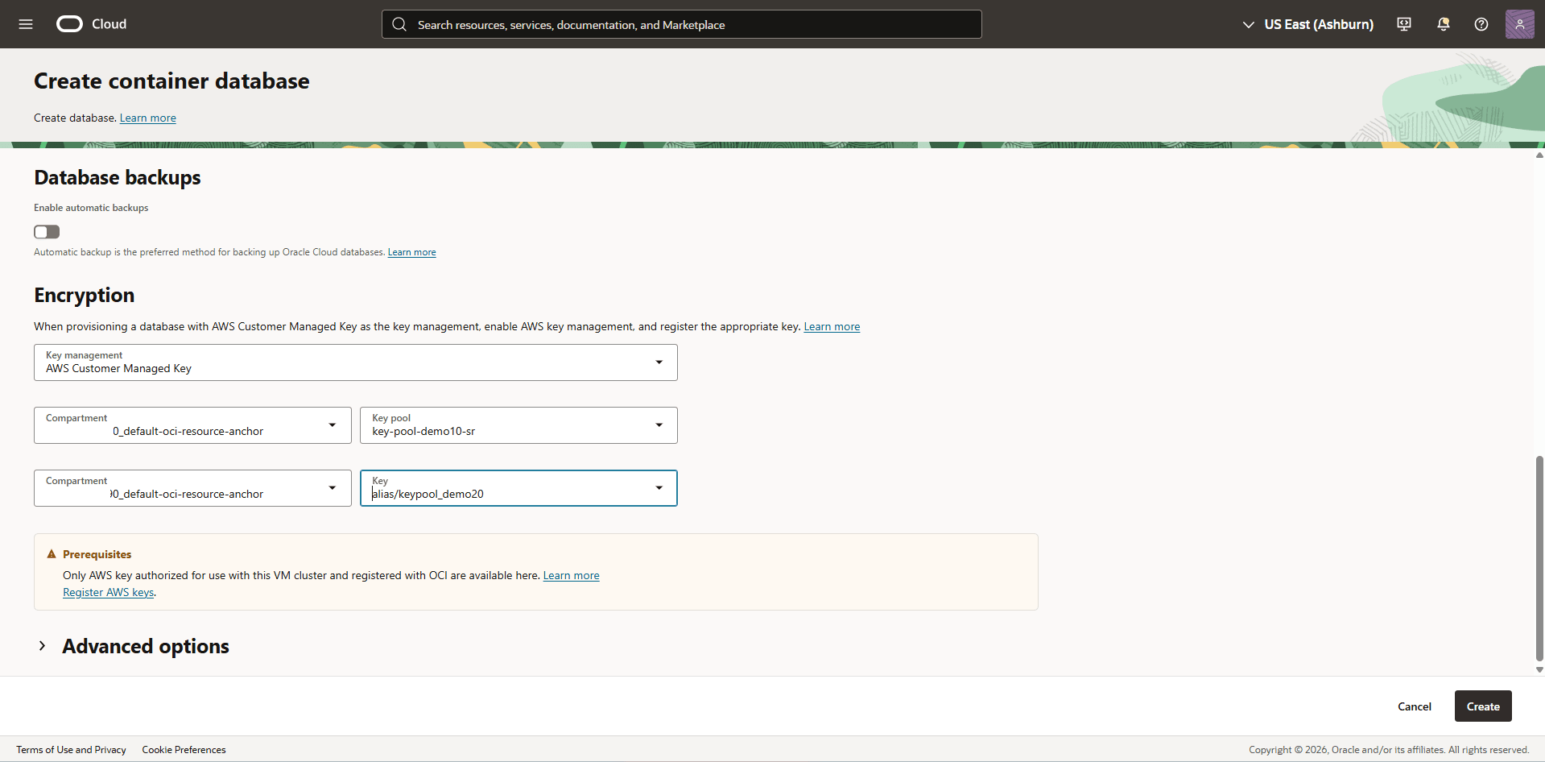The height and width of the screenshot is (762, 1545).
Task: Open Terms of Use and Privacy link
Action: click(71, 750)
